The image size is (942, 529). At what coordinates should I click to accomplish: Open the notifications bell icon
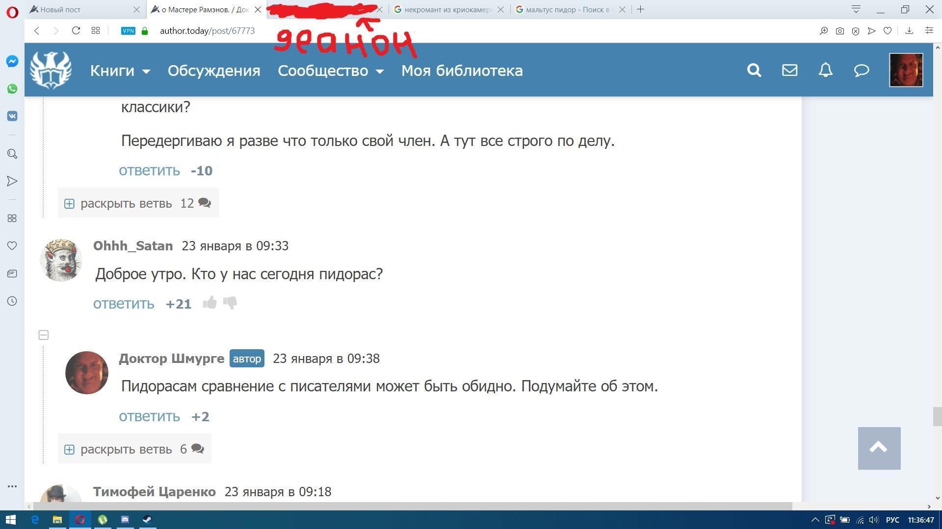[x=826, y=70]
